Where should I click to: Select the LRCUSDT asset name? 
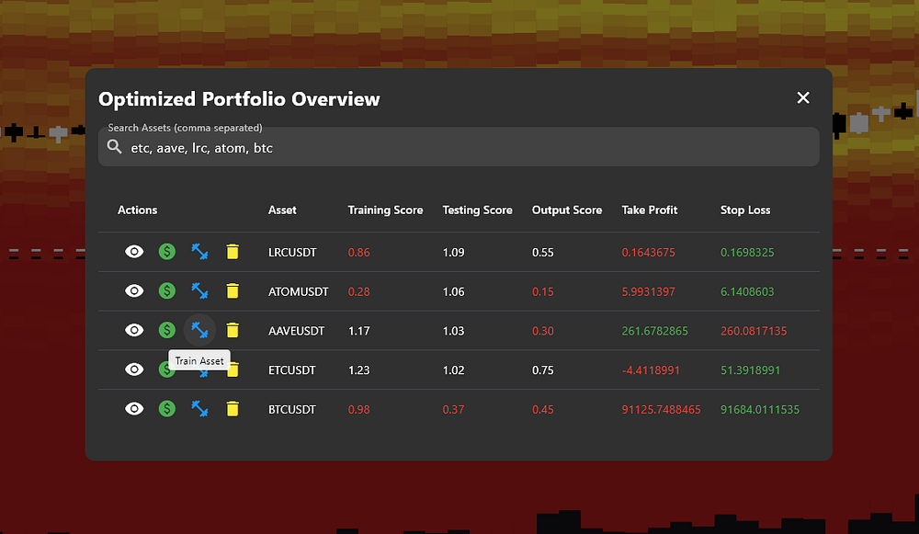292,253
